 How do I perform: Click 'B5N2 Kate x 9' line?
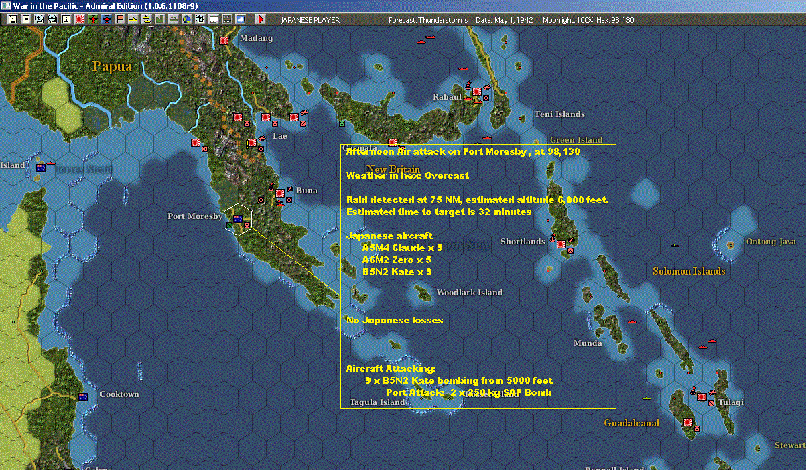coord(397,272)
